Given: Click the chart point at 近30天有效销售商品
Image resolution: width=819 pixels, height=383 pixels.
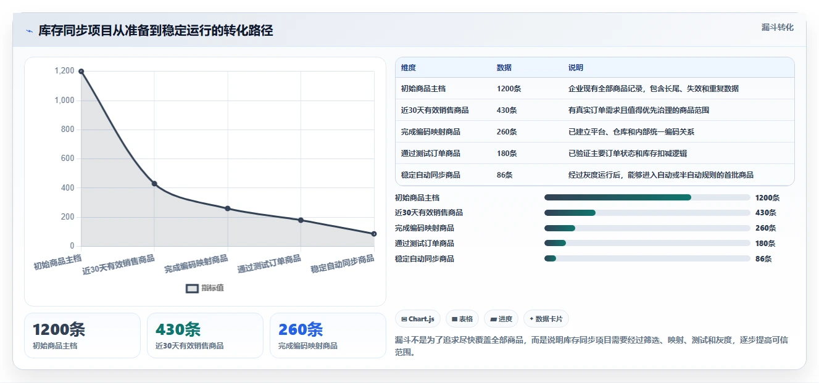Looking at the screenshot, I should (x=154, y=184).
